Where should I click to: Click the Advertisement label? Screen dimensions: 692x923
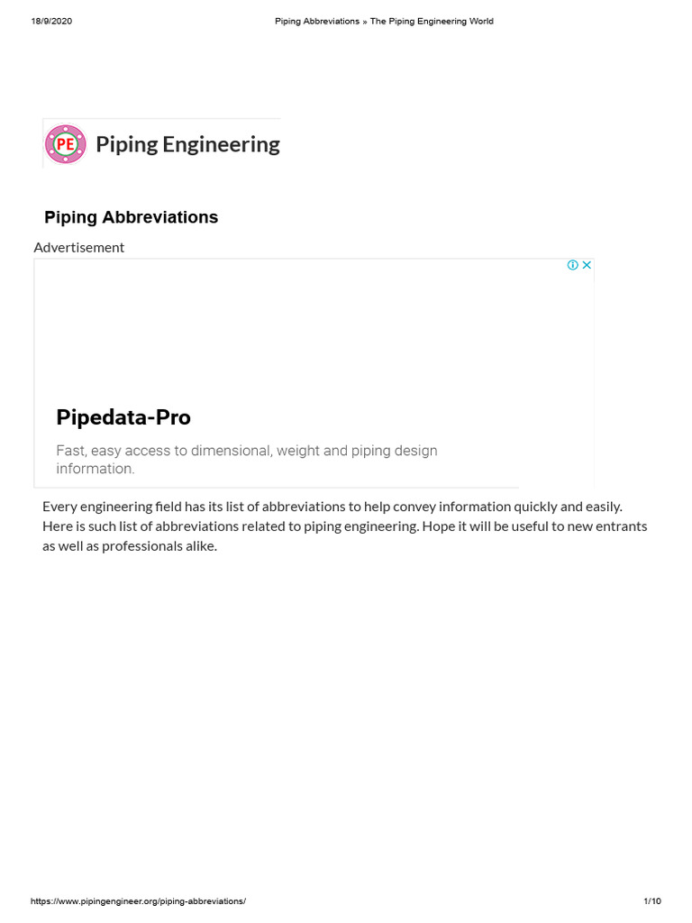tap(79, 247)
